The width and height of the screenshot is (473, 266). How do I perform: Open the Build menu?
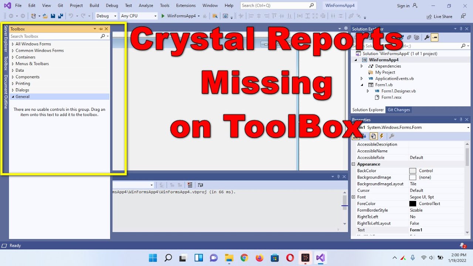click(x=94, y=6)
